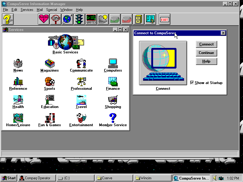Screen dimensions: 243x182
Task: Open the Weather toolbar icon
Action: tap(103, 19)
